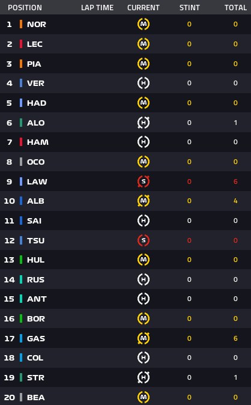This screenshot has height=405, width=251.
Task: Click the CURRENT column header
Action: coord(144,8)
